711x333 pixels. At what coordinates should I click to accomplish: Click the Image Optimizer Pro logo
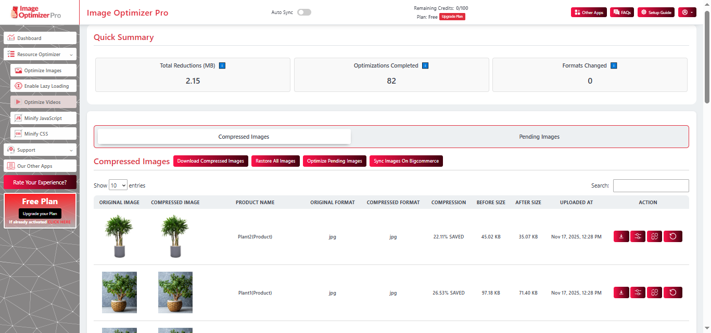(36, 12)
